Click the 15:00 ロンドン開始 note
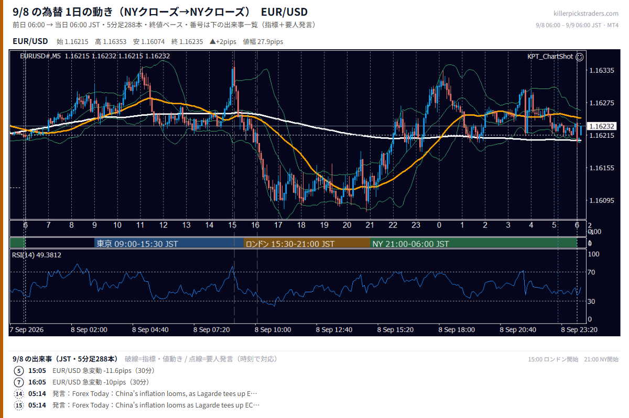The image size is (629, 418). click(553, 359)
